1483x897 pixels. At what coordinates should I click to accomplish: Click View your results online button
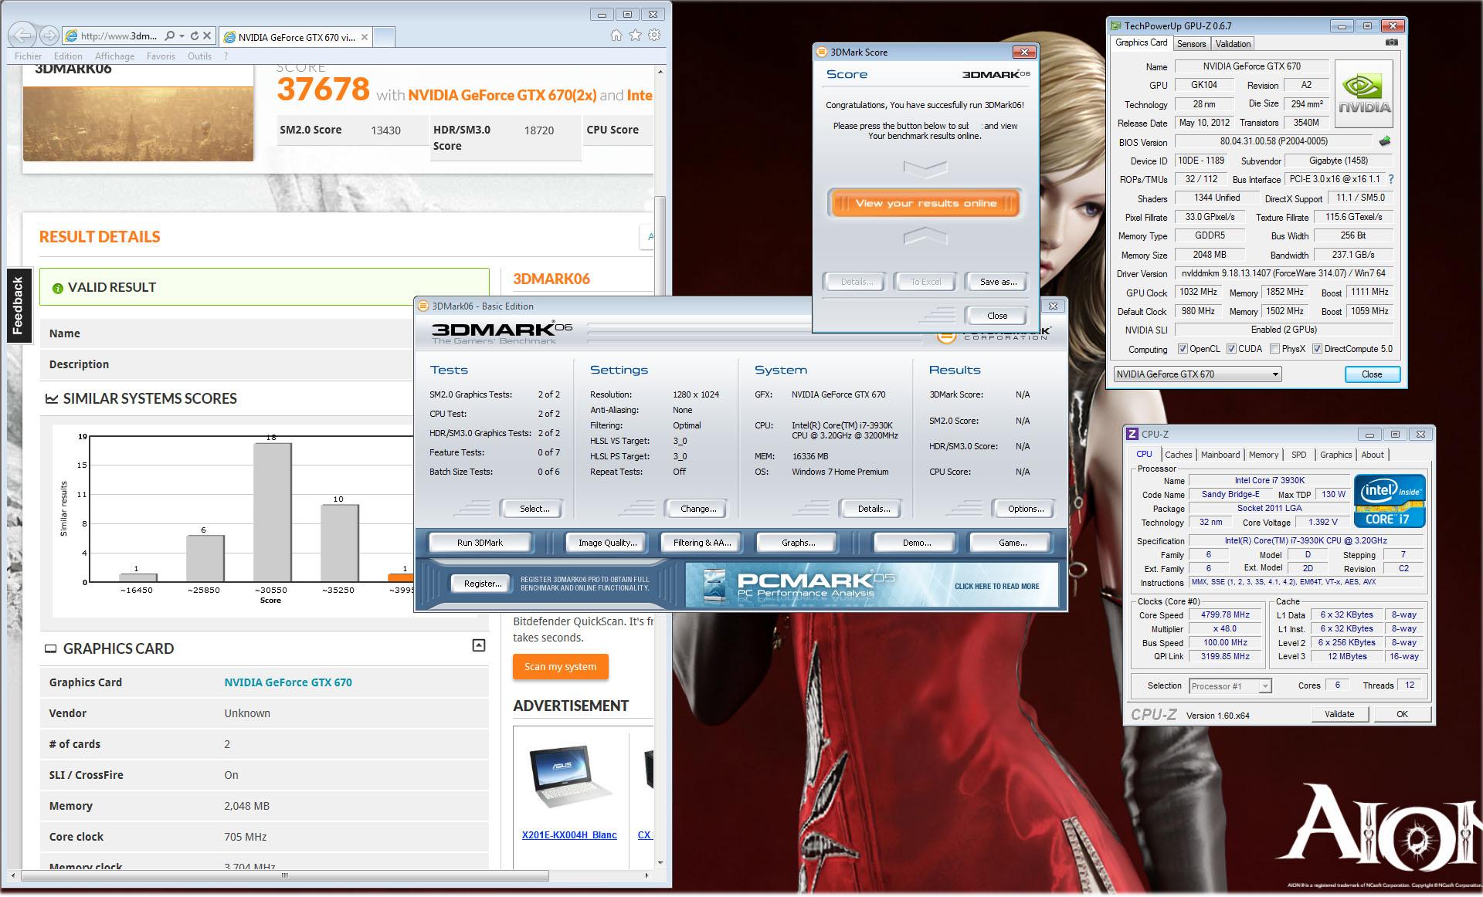tap(925, 203)
